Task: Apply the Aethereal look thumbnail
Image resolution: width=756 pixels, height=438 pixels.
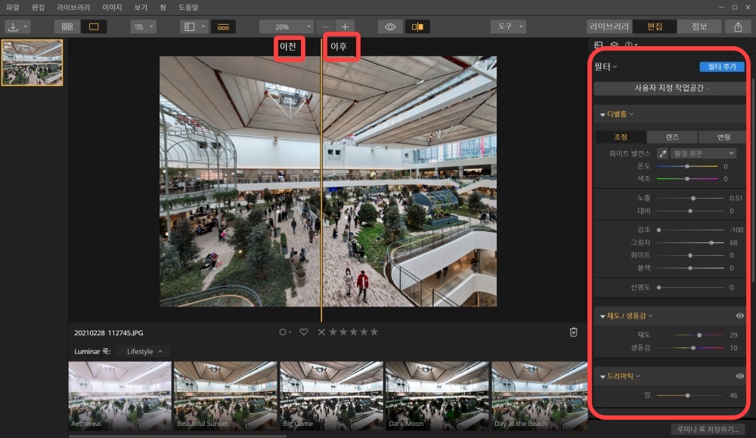Action: tap(119, 396)
